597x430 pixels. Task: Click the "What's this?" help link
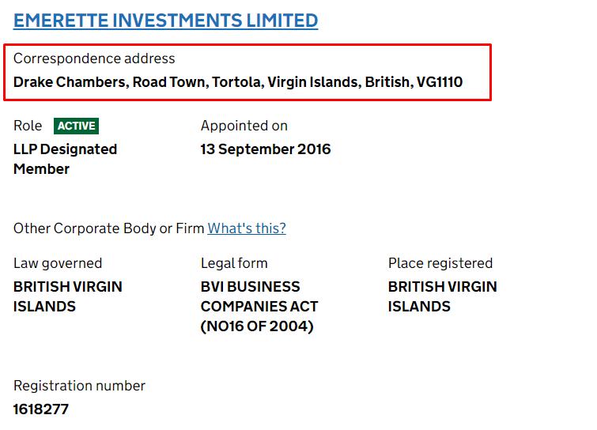[x=247, y=228]
